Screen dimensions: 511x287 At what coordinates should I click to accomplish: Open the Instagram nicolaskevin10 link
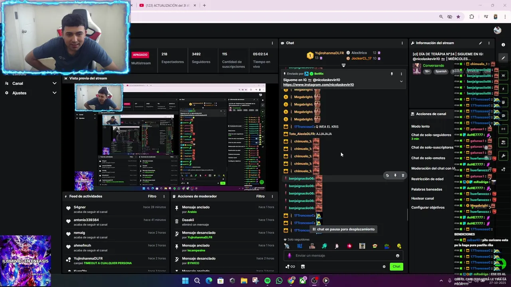[x=318, y=85]
